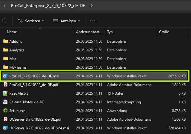Open the Anzeigen view dropdown

66,21
